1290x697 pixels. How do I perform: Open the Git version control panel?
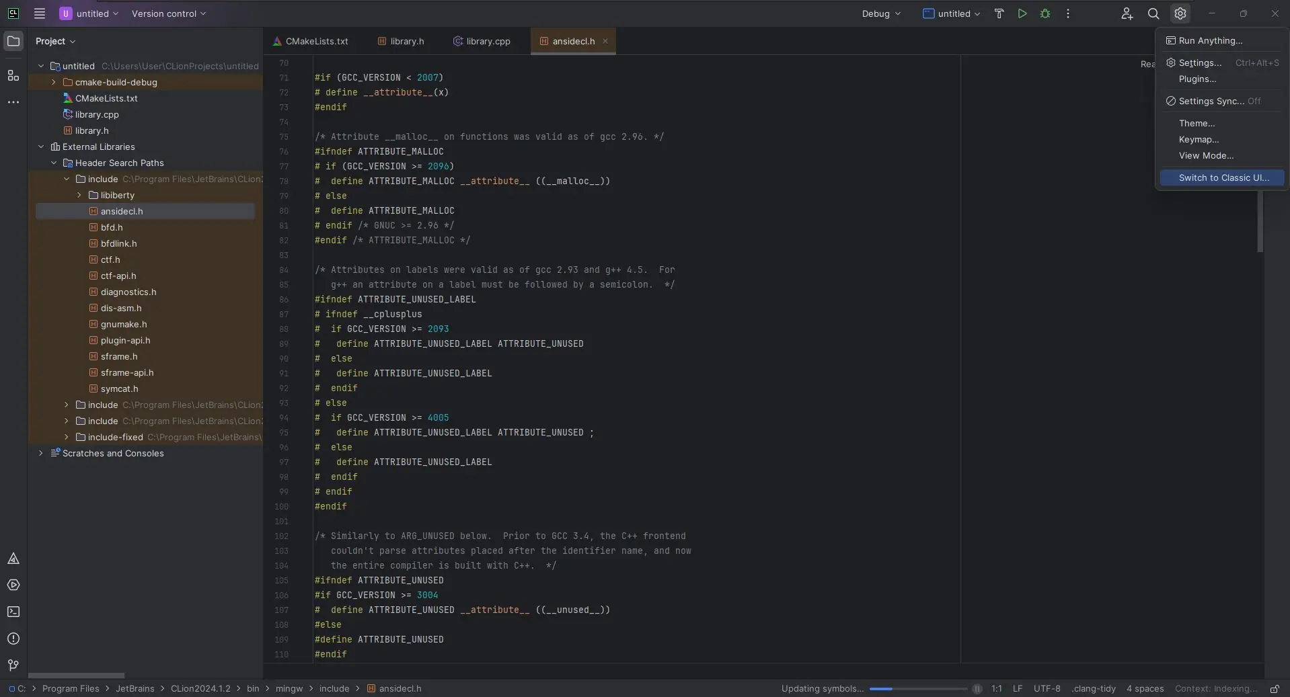coord(13,665)
